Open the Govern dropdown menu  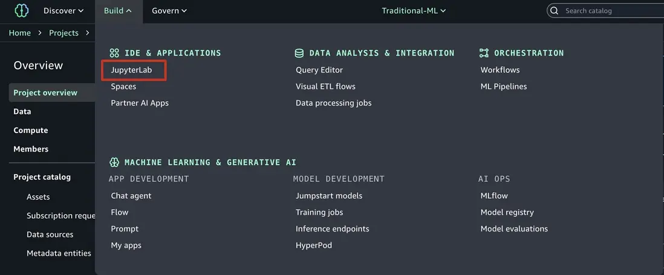[169, 10]
